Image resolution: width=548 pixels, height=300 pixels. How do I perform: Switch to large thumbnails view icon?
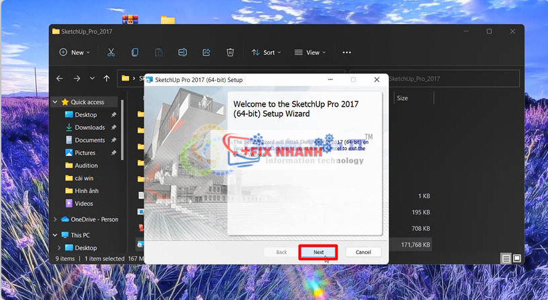coord(517,259)
